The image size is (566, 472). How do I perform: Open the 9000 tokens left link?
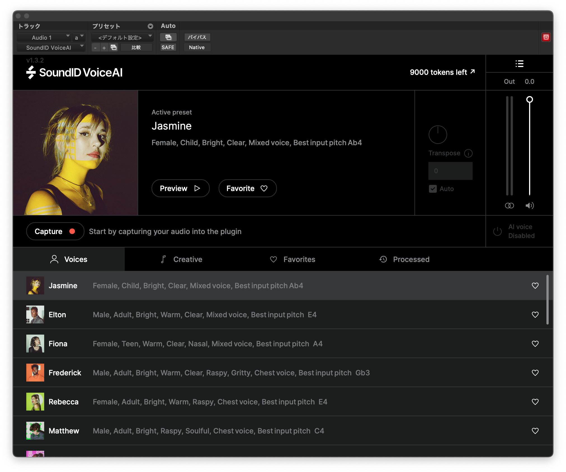[x=442, y=72]
